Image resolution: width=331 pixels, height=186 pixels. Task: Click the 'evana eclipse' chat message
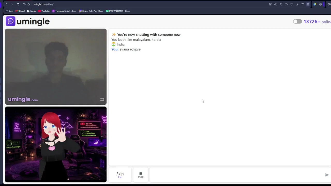130,49
